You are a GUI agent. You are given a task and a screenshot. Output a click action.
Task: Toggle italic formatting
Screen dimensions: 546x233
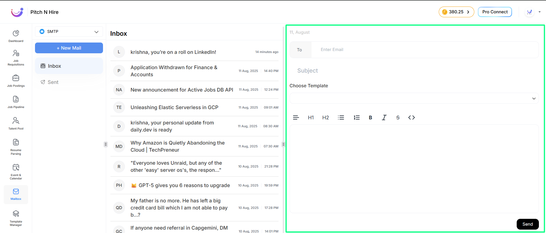[384, 117]
